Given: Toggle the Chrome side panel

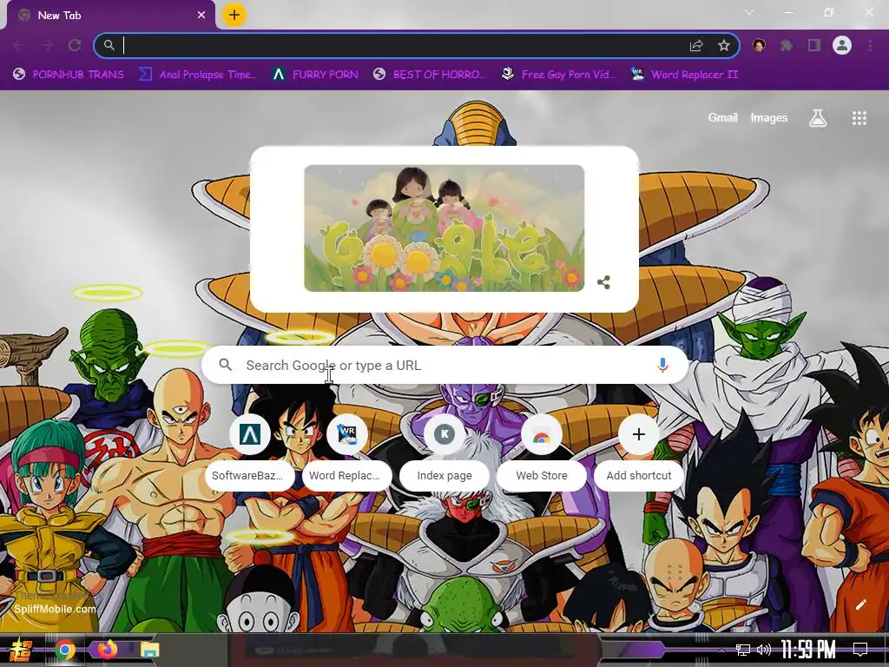Looking at the screenshot, I should pyautogui.click(x=814, y=45).
